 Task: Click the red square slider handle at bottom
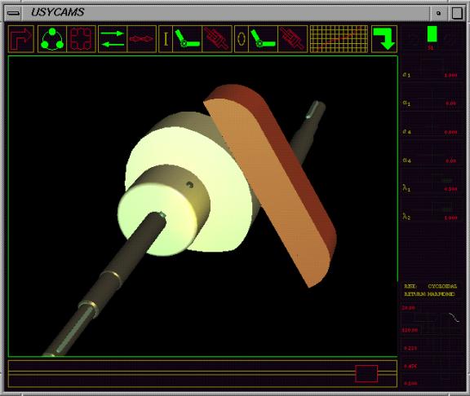point(366,373)
